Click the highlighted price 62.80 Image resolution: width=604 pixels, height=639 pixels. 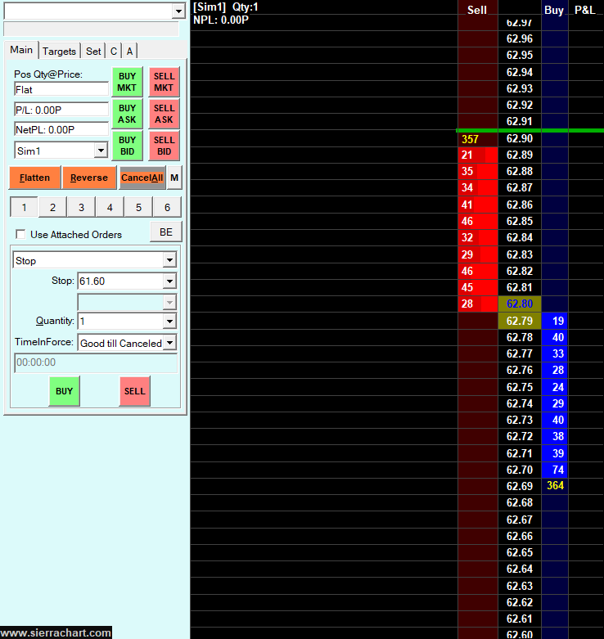point(520,304)
